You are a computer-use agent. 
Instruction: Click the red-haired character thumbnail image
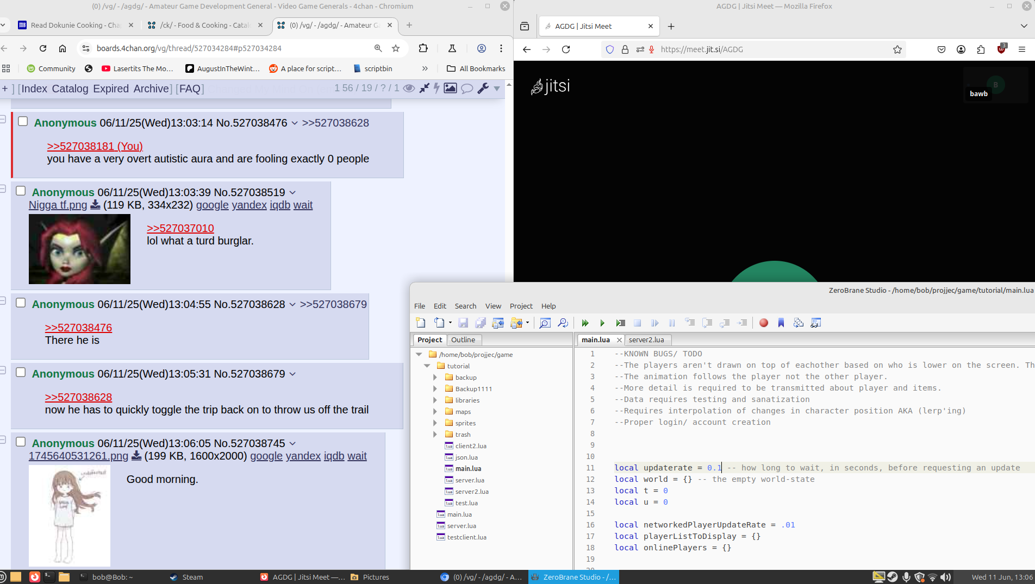click(x=79, y=249)
